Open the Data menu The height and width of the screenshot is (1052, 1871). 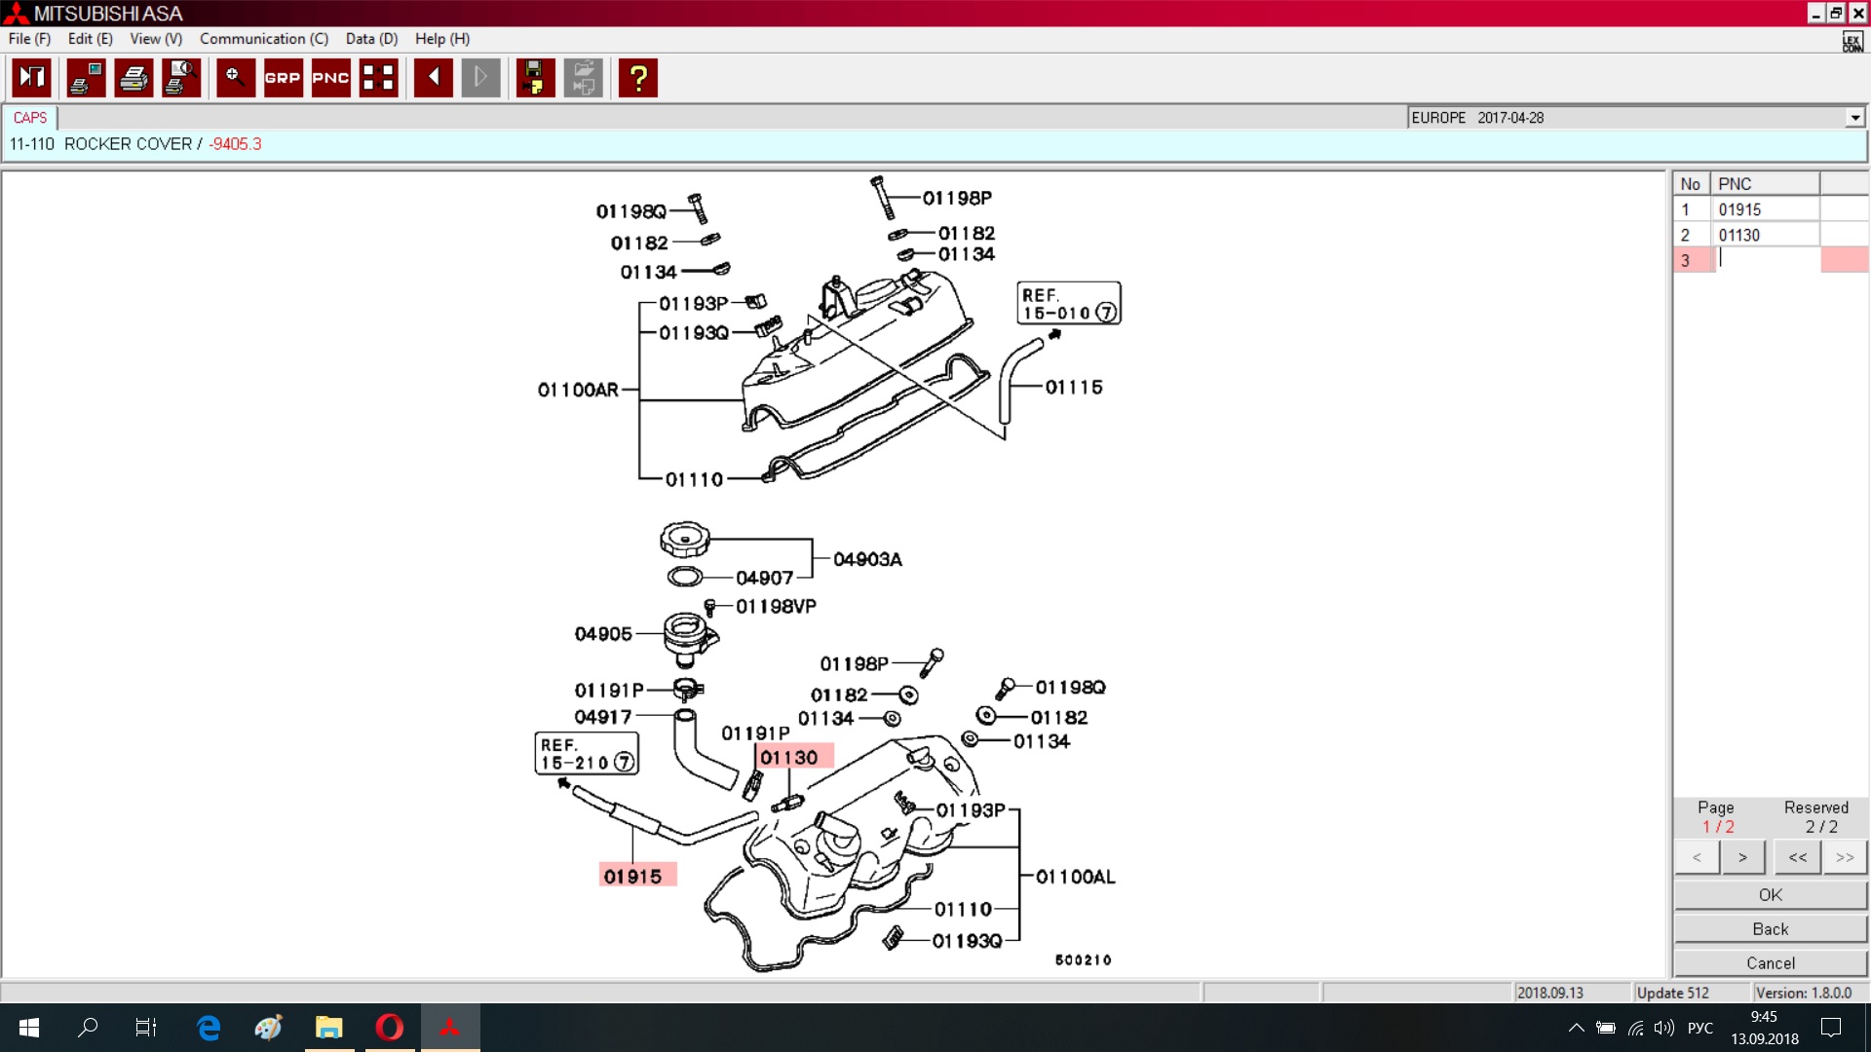(x=371, y=39)
